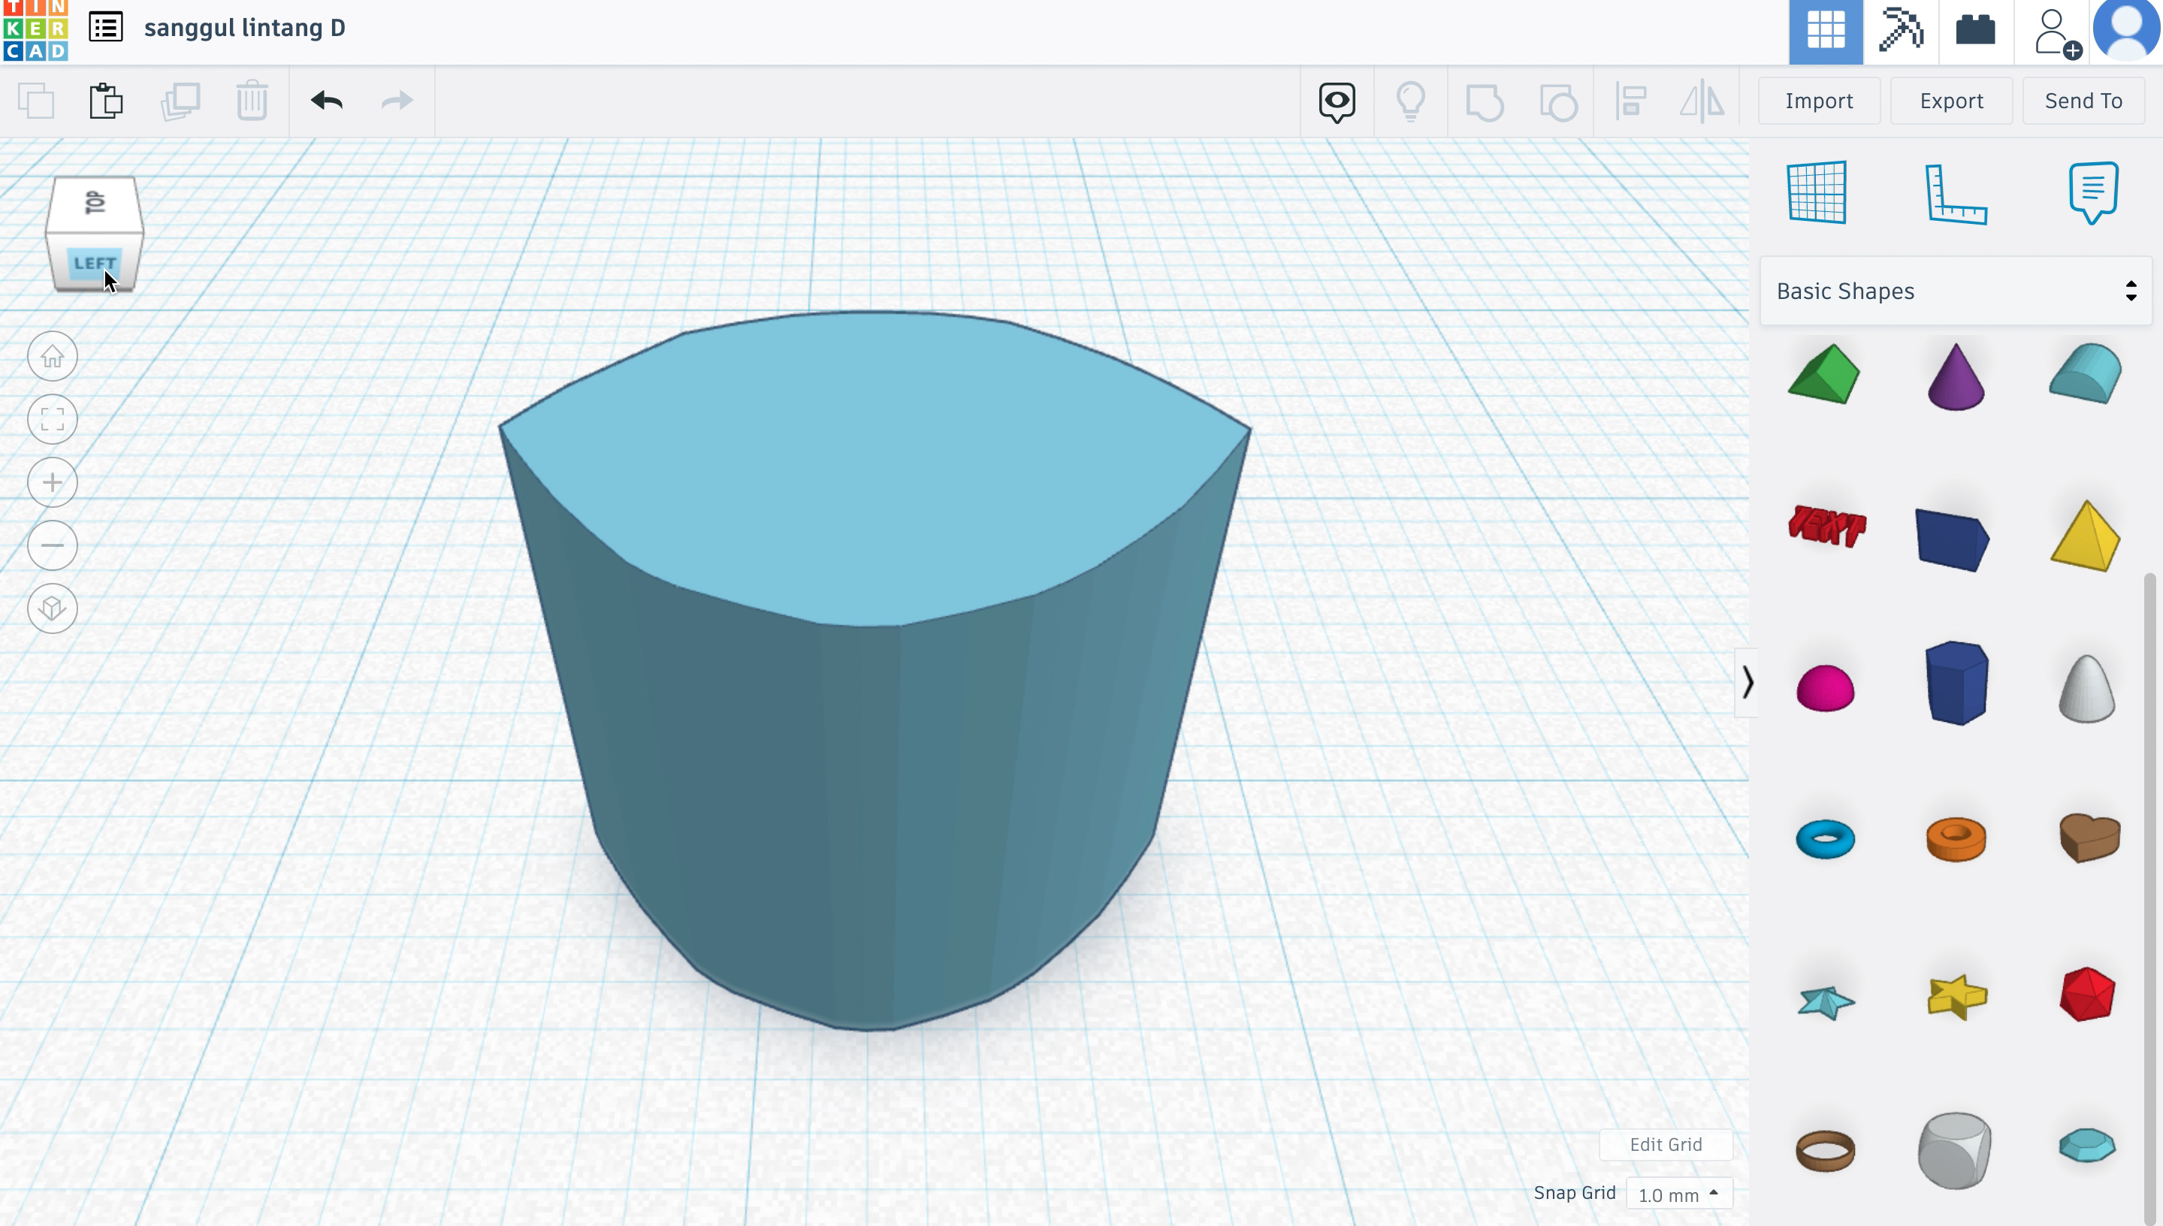Viewport: 2163px width, 1226px height.
Task: Click the Delete trash icon
Action: [x=252, y=101]
